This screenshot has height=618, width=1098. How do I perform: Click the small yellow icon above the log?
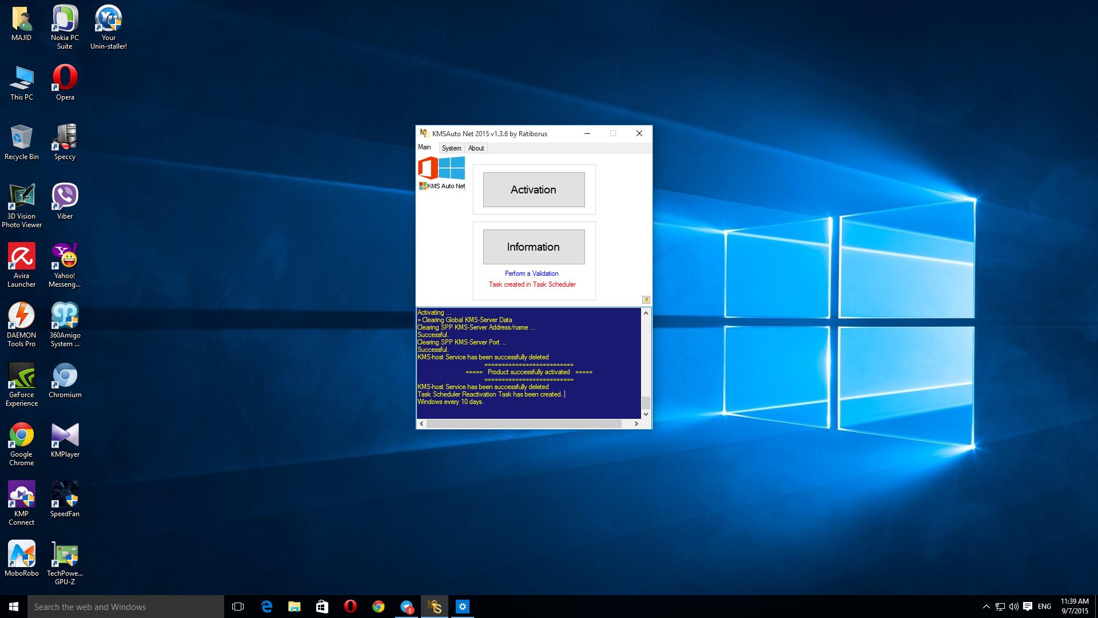[646, 300]
